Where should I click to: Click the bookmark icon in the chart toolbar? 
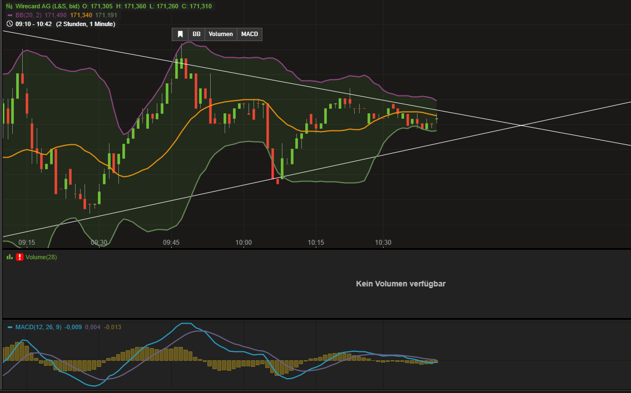tap(180, 34)
